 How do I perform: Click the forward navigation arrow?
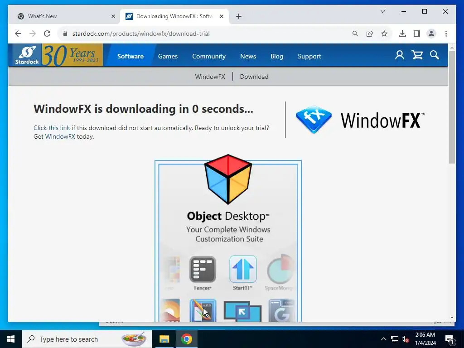(x=33, y=34)
